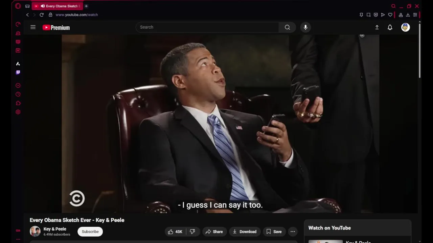Open the Extensions puzzle icon in the sidebar
The width and height of the screenshot is (433, 243).
pyautogui.click(x=18, y=103)
